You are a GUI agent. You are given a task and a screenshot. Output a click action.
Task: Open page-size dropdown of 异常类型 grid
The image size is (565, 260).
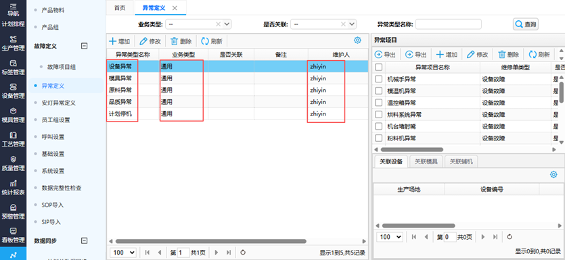tap(123, 253)
